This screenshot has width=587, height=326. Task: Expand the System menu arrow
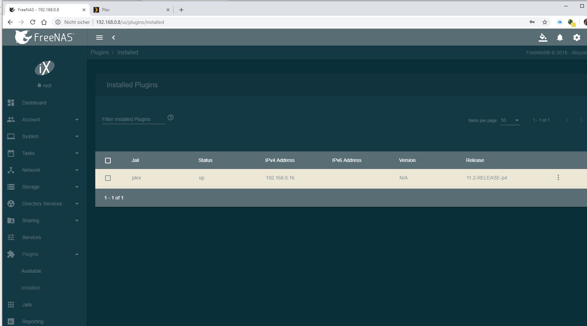tap(77, 136)
